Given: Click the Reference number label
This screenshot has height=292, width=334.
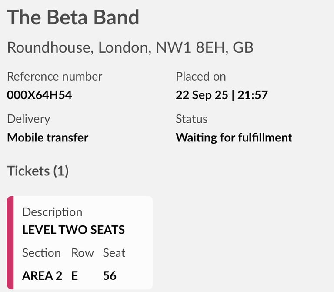Looking at the screenshot, I should pos(54,77).
